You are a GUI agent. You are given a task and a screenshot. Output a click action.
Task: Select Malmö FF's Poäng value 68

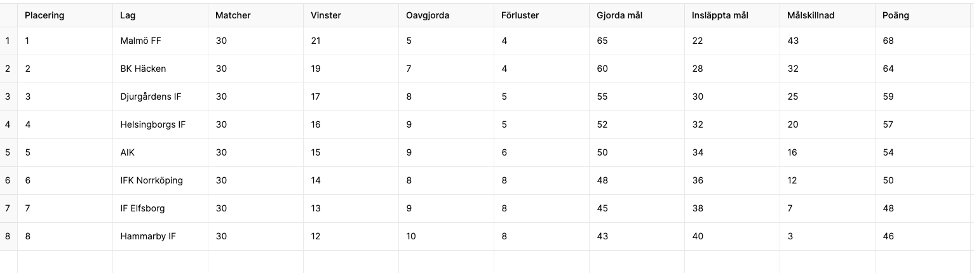[x=923, y=41]
